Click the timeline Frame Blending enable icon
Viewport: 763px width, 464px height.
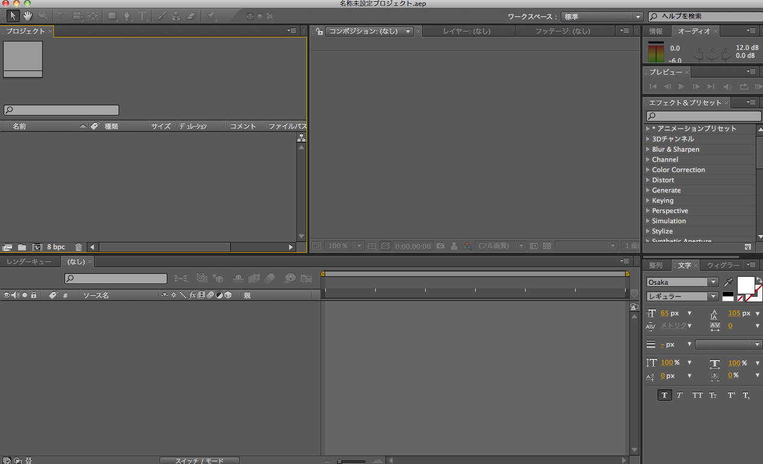[x=254, y=278]
